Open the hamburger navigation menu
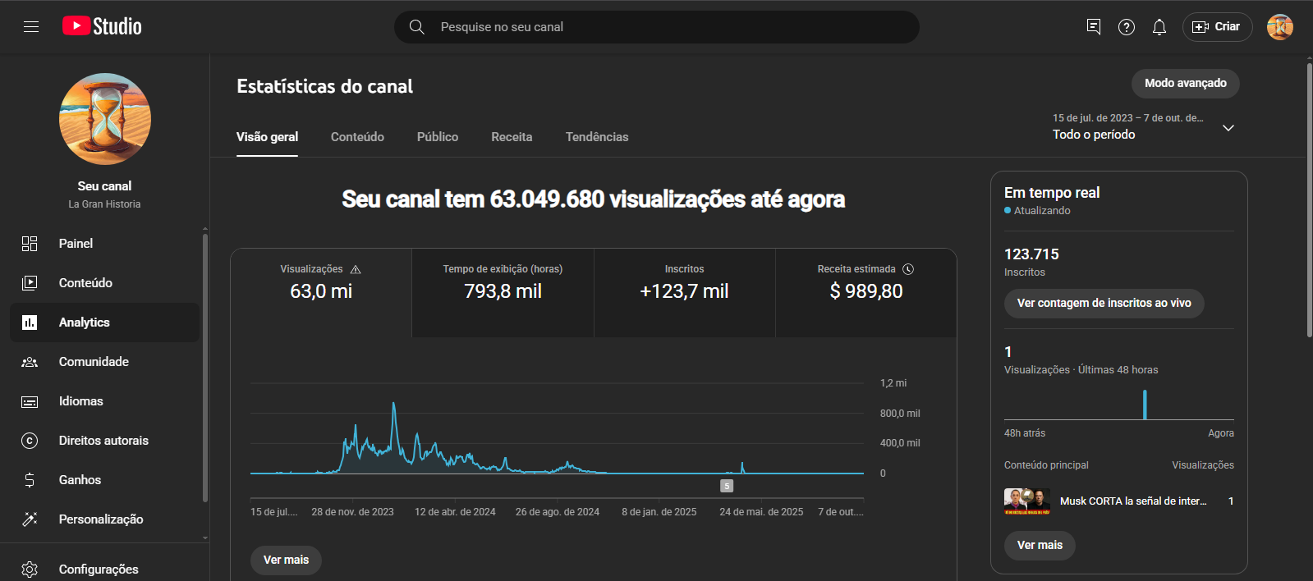The height and width of the screenshot is (581, 1313). [x=31, y=27]
